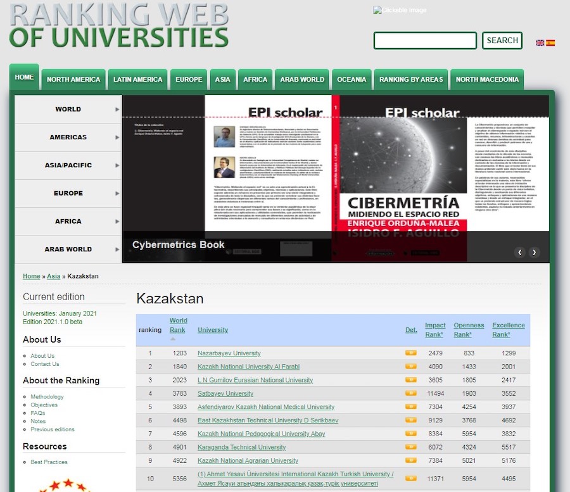Expand the Asia/Pacific side menu
Image resolution: width=570 pixels, height=492 pixels.
[68, 165]
